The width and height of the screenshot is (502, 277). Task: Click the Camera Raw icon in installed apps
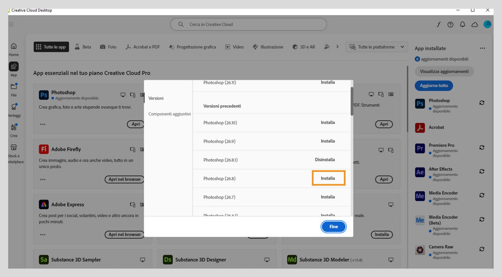click(420, 250)
